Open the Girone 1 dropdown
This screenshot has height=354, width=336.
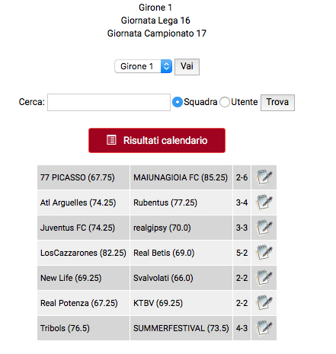[143, 66]
